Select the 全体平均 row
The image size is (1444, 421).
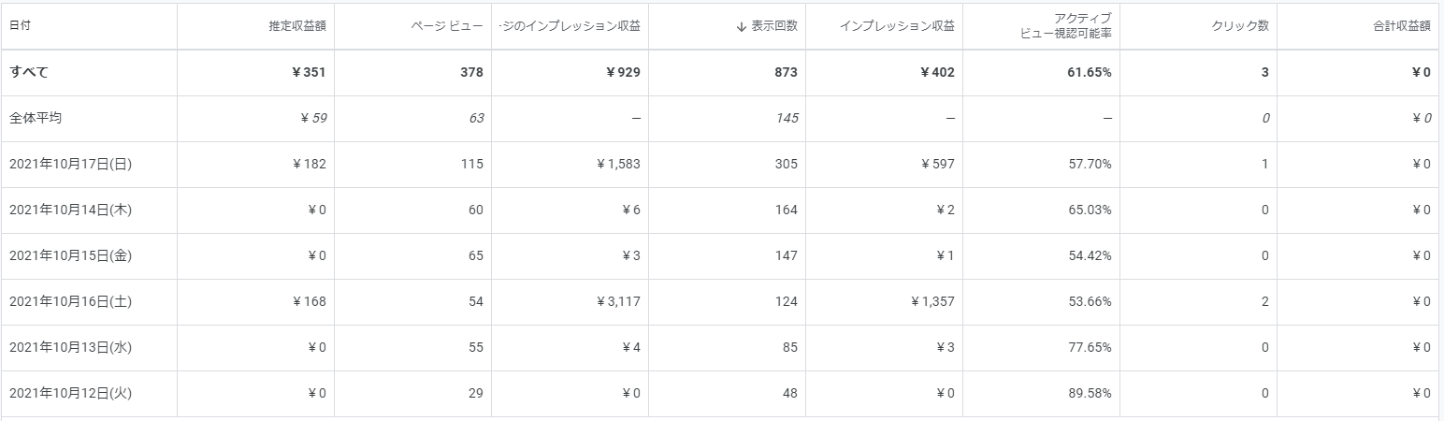[x=720, y=118]
